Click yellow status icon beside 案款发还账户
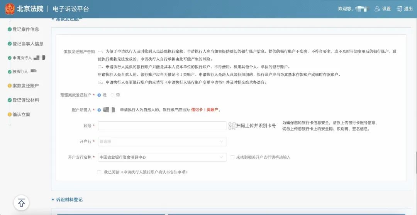This screenshot has height=215, width=417. [10, 86]
